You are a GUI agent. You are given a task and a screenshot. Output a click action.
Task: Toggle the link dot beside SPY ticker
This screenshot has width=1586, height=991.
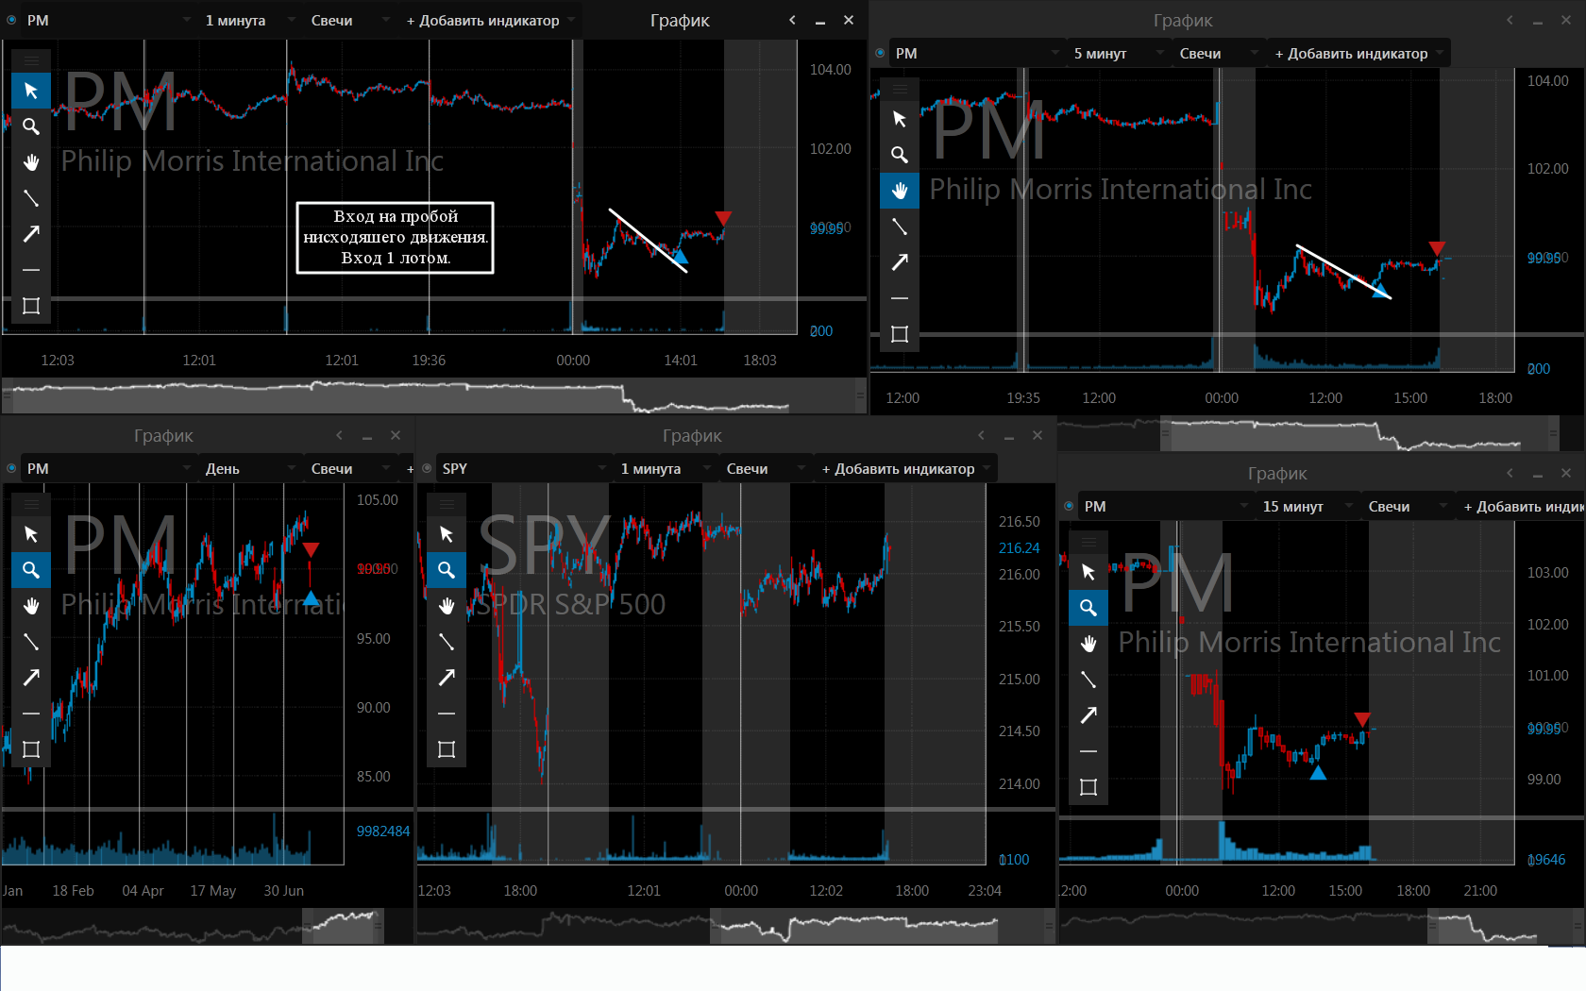point(427,468)
